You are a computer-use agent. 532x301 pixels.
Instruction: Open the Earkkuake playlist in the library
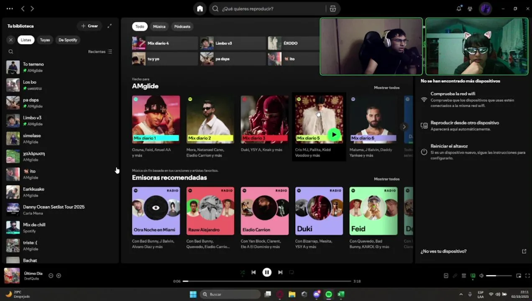61,192
